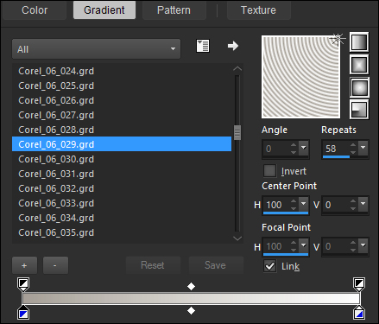
Task: Toggle the Invert checkbox
Action: (x=269, y=171)
